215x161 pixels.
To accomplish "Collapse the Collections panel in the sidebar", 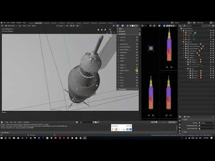I will 118,34.
